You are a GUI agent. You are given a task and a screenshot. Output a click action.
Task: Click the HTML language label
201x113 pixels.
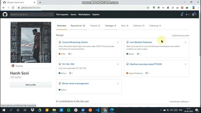pos(63,54)
